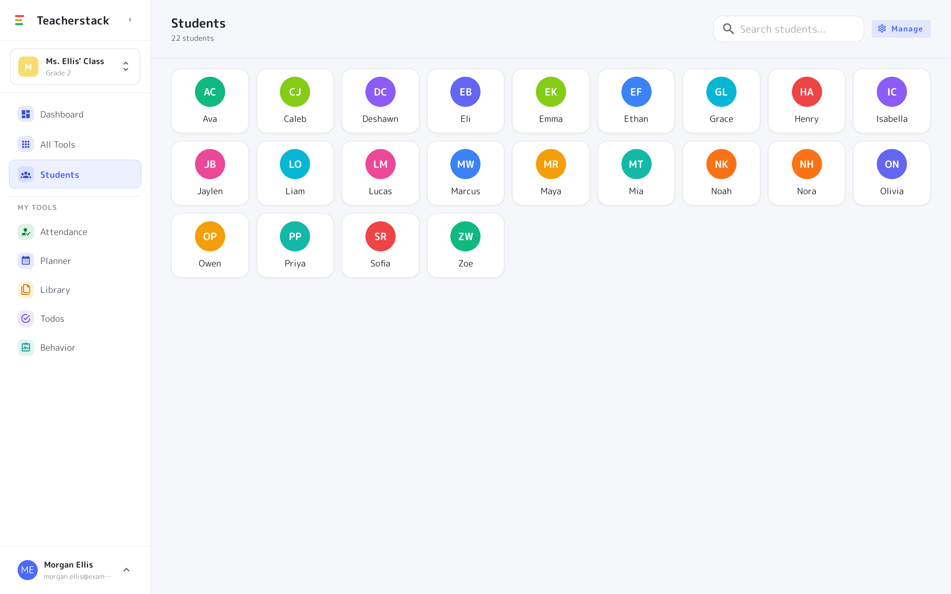Screen dimensions: 951x594
Task: Go to All Tools
Action: pyautogui.click(x=75, y=144)
